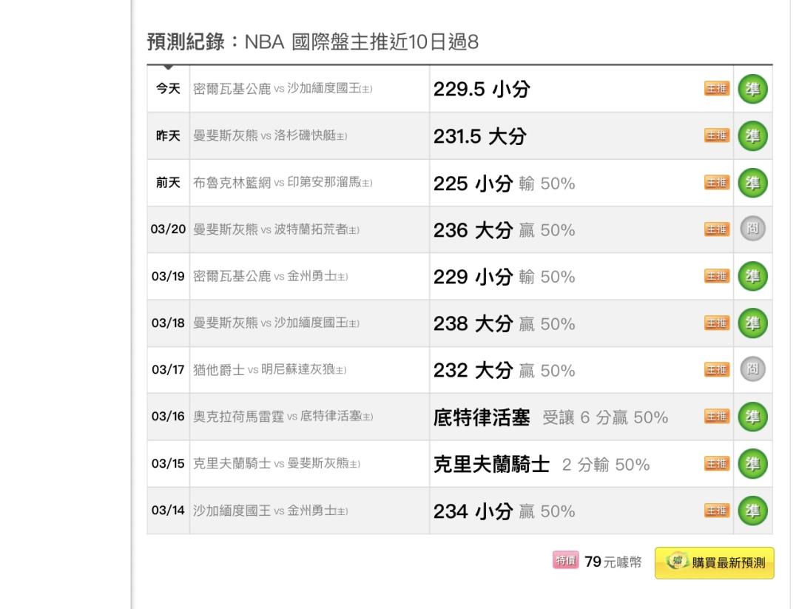Click orange 主推 badge in 前天 row

pyautogui.click(x=716, y=184)
